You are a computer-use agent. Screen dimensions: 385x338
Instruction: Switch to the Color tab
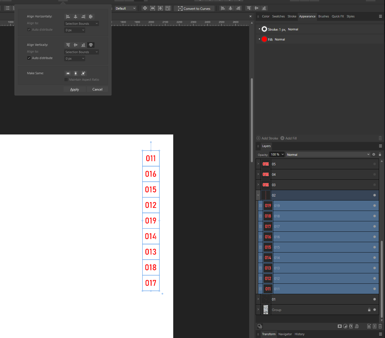point(266,16)
